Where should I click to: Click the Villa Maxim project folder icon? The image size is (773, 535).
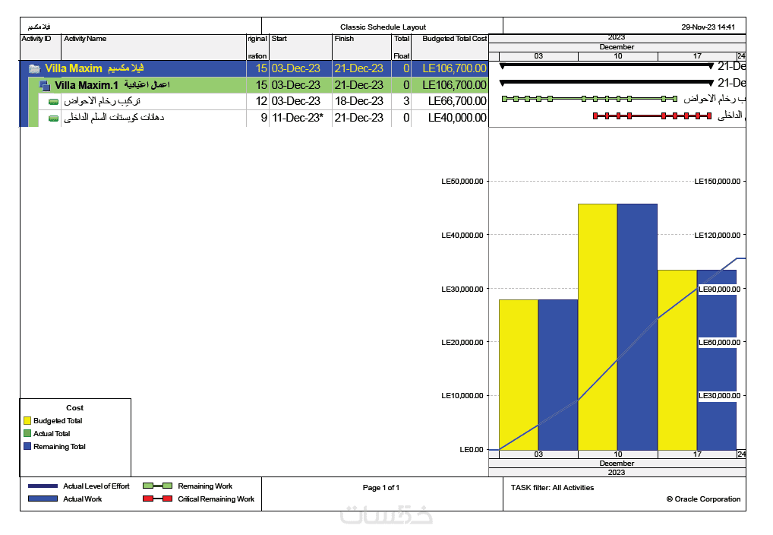[x=34, y=68]
